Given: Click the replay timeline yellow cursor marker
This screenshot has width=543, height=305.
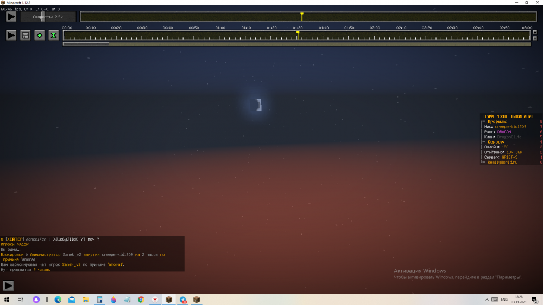Looking at the screenshot, I should click(x=302, y=16).
